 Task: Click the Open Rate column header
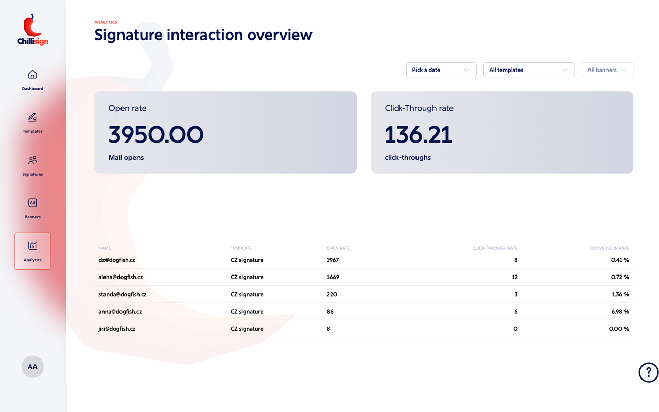coord(338,248)
